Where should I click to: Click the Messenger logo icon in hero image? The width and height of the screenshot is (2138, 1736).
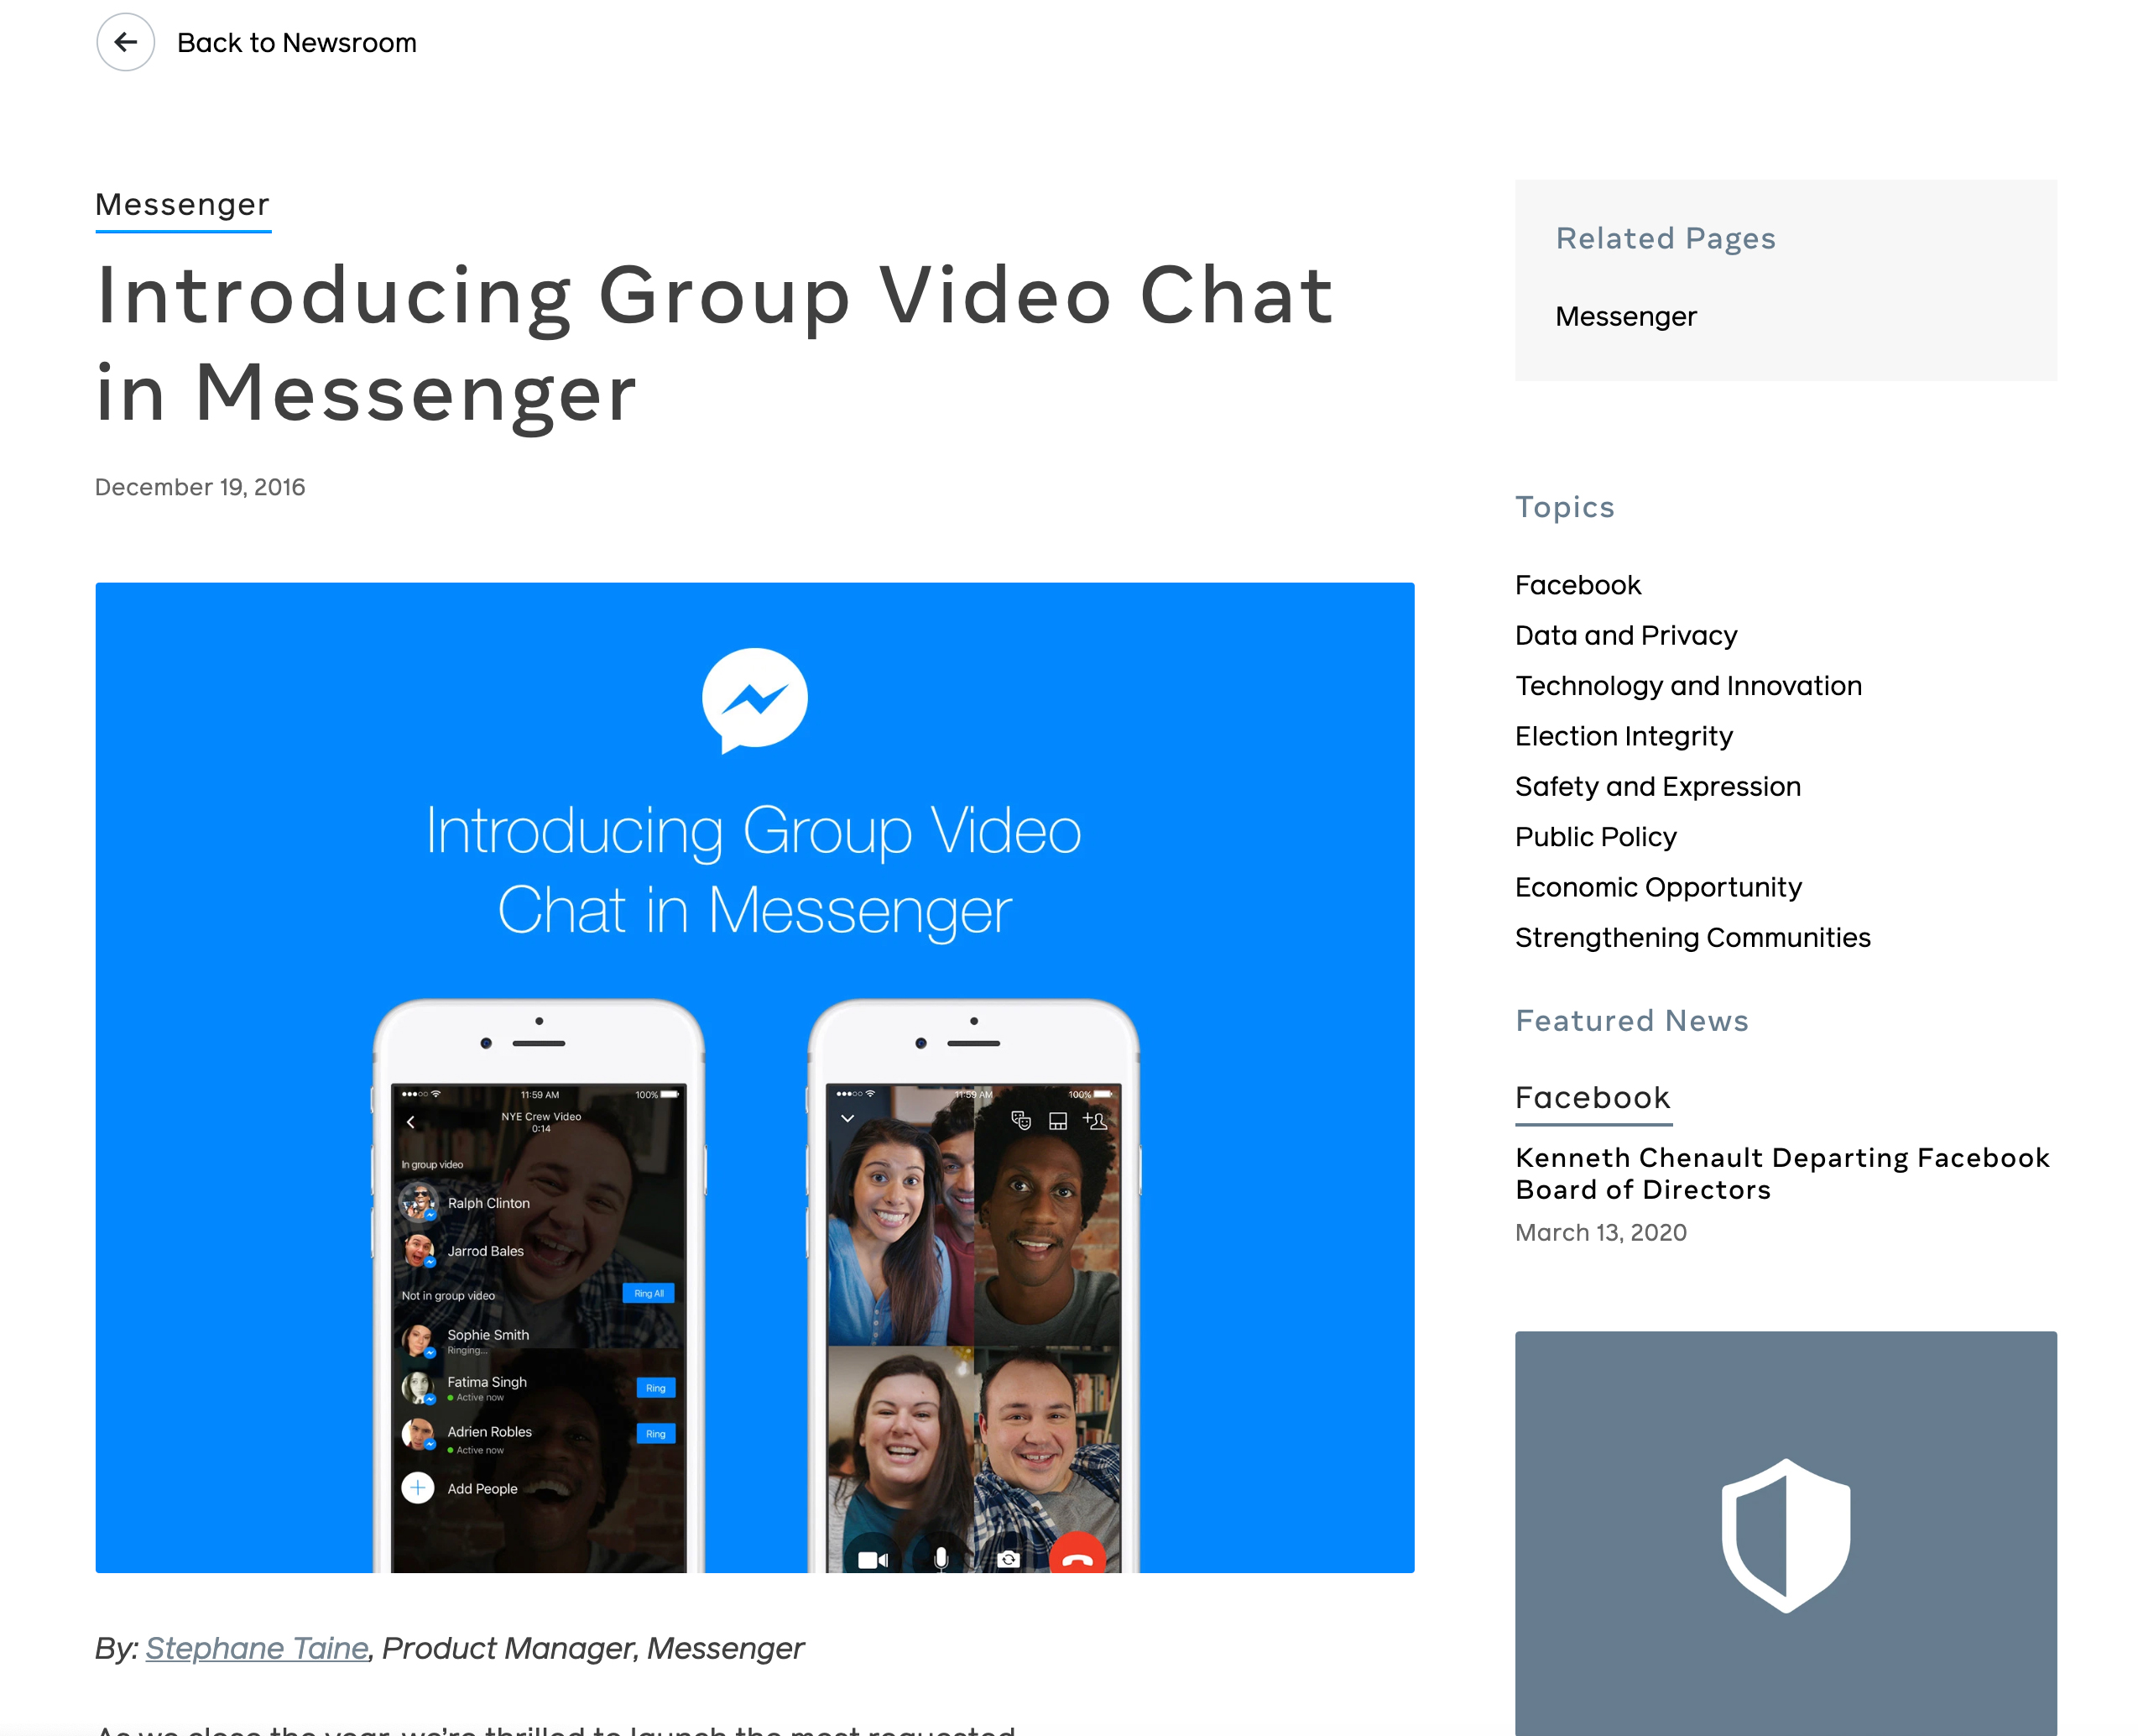(754, 703)
